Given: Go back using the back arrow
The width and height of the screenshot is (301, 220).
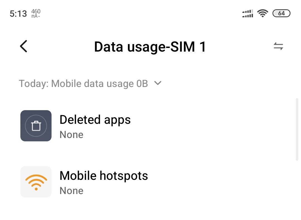Looking at the screenshot, I should point(24,46).
